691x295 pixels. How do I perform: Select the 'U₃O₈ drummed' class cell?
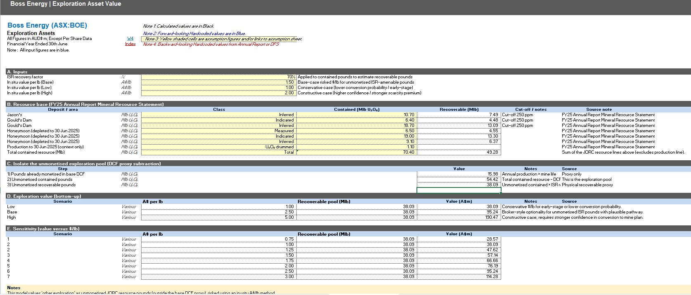[x=219, y=147]
